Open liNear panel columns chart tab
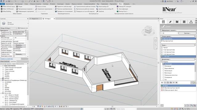Screen dimensions: 197x110 pyautogui.click(x=177, y=22)
